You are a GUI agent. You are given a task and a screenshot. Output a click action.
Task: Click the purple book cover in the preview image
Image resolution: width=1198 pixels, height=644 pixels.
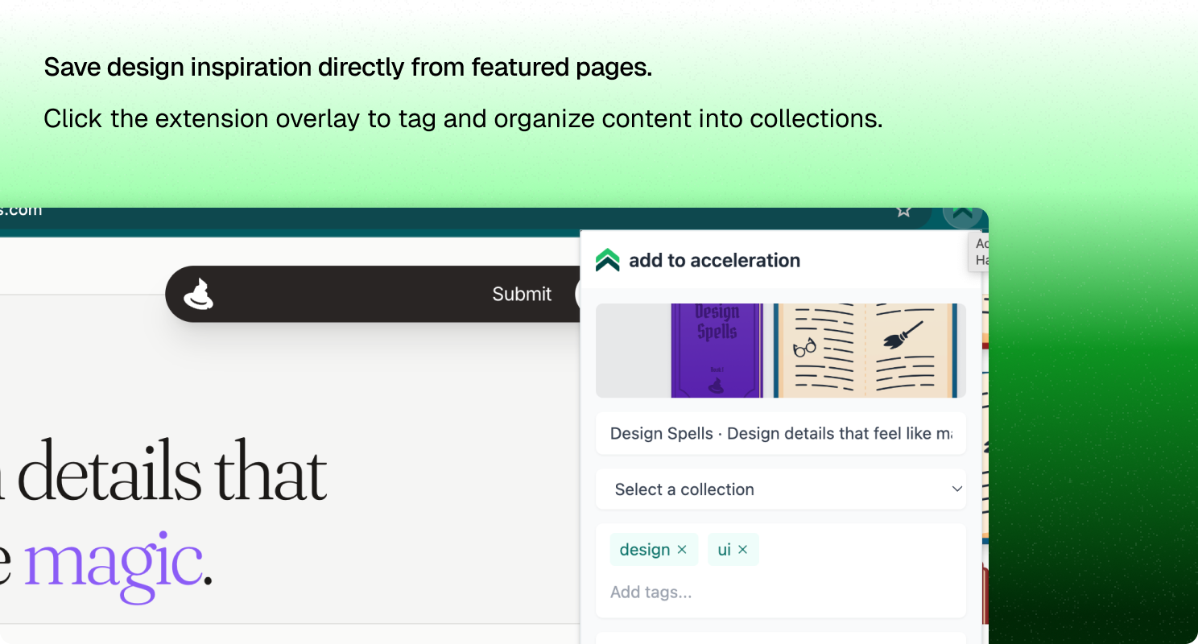715,350
